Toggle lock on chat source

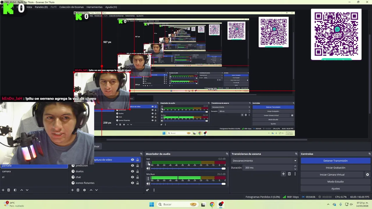pyautogui.click(x=137, y=177)
